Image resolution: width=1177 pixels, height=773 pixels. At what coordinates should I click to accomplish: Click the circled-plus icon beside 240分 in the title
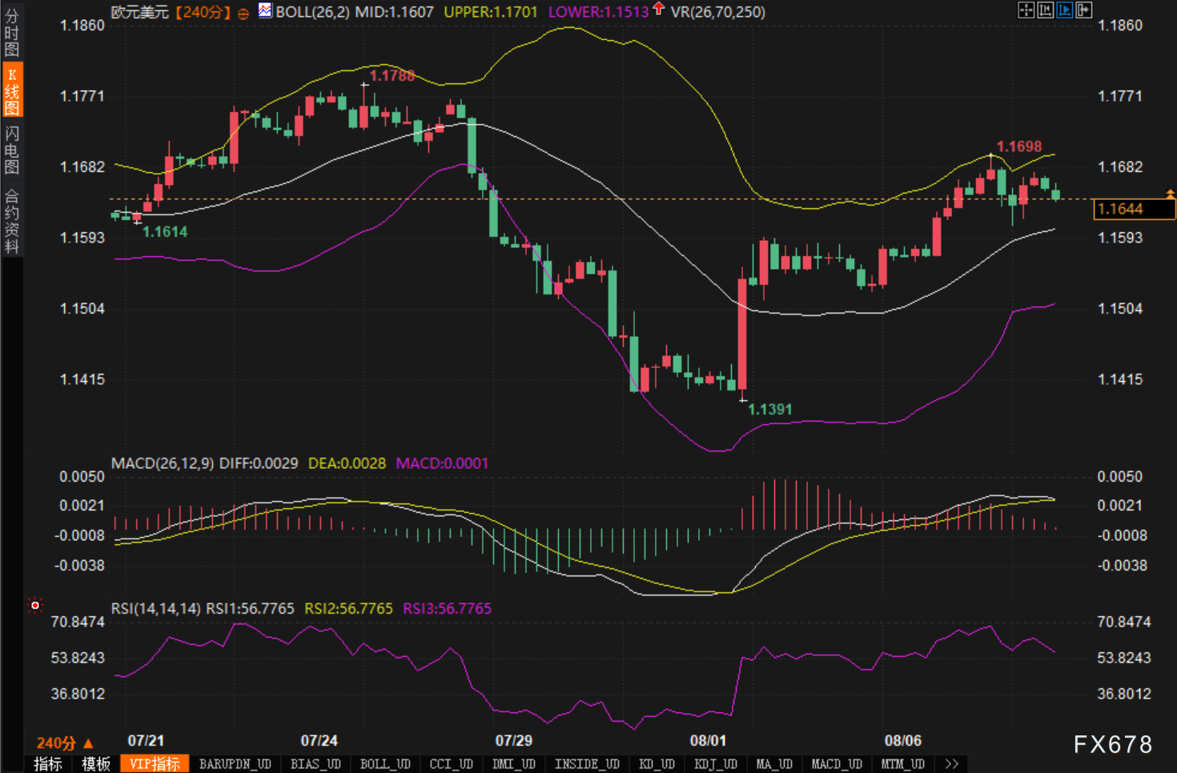243,13
